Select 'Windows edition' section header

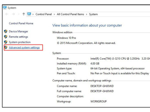(62, 32)
